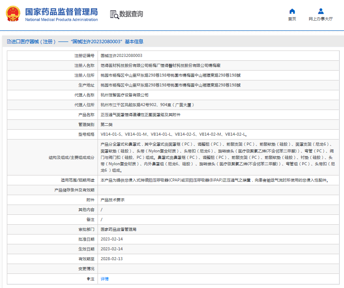This screenshot has height=288, width=344.
Task: Select approval date 2023-02-14 in 批准日期 row
Action: pos(112,239)
